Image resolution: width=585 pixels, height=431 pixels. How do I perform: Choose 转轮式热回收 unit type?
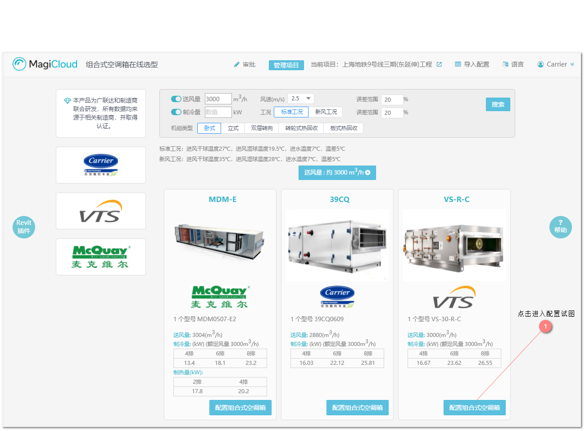(301, 128)
